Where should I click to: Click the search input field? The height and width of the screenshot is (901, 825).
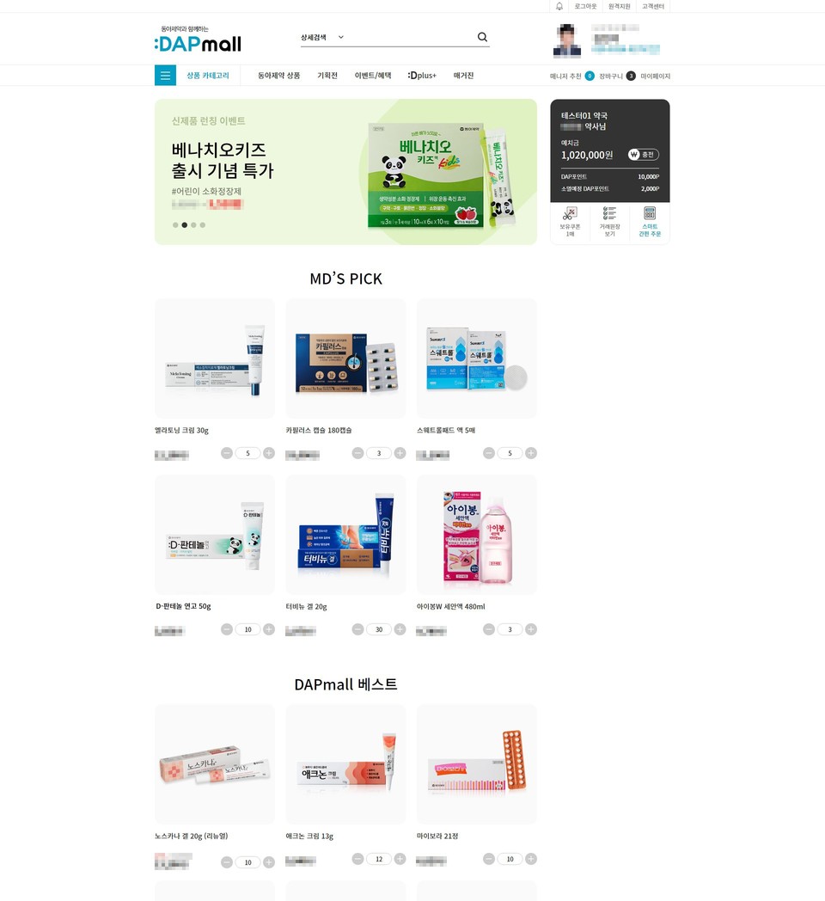tap(410, 37)
